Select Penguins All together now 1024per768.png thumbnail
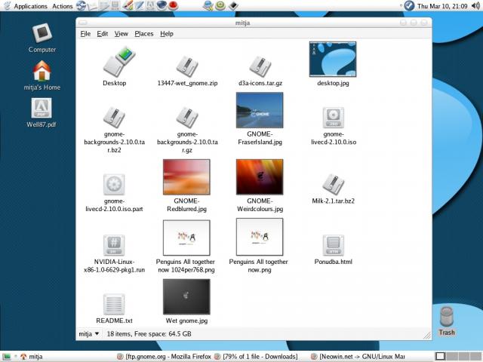Image resolution: width=483 pixels, height=362 pixels. point(186,238)
